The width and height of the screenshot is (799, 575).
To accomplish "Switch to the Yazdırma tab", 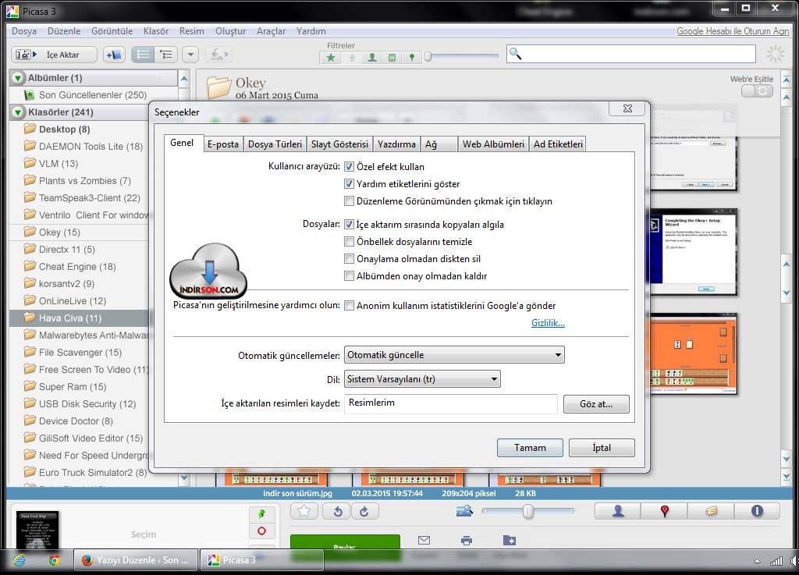I will click(396, 144).
